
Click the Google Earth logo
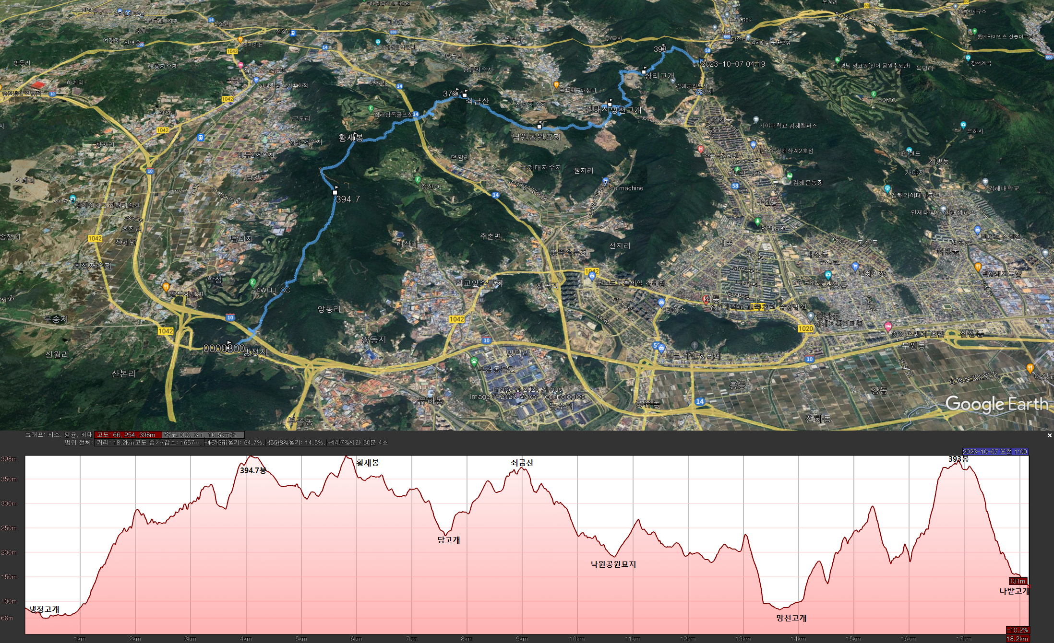coord(996,404)
